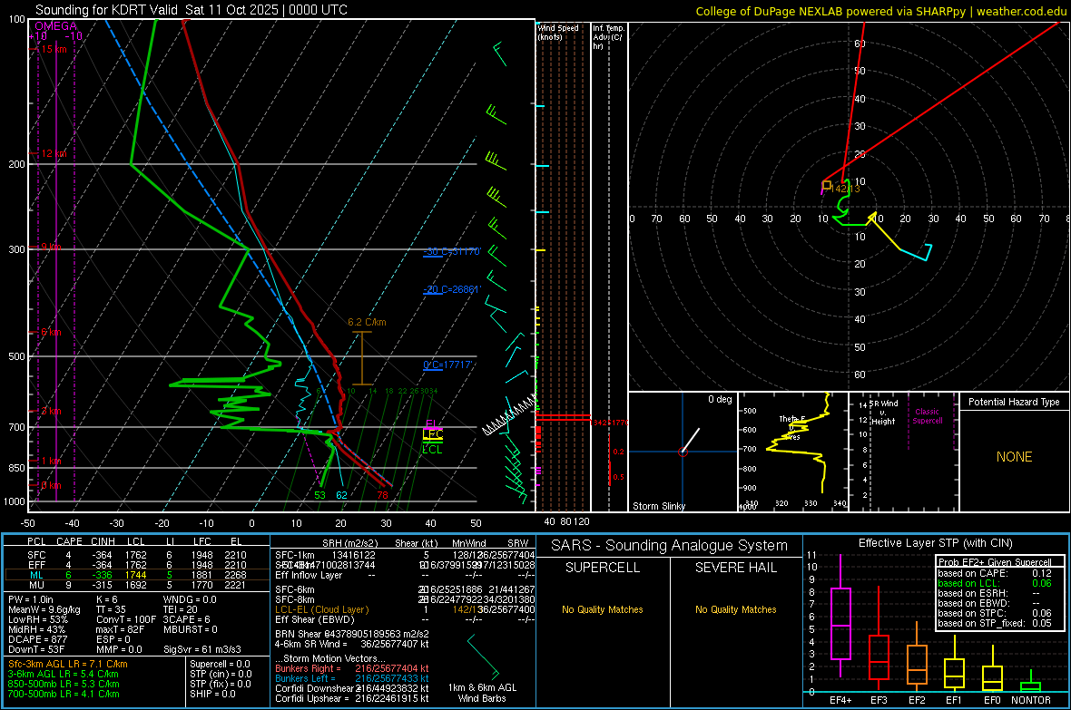Click the 'Bunkers Right' storm motion row
The height and width of the screenshot is (710, 1071).
click(x=352, y=668)
